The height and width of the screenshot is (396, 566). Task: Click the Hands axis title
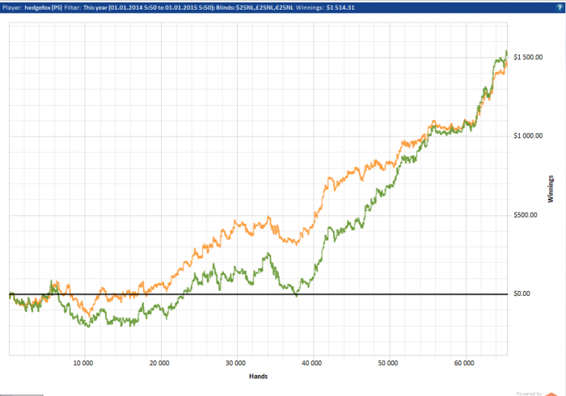[259, 377]
